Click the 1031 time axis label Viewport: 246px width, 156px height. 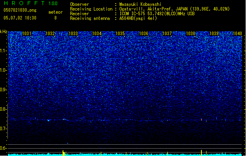(27, 34)
